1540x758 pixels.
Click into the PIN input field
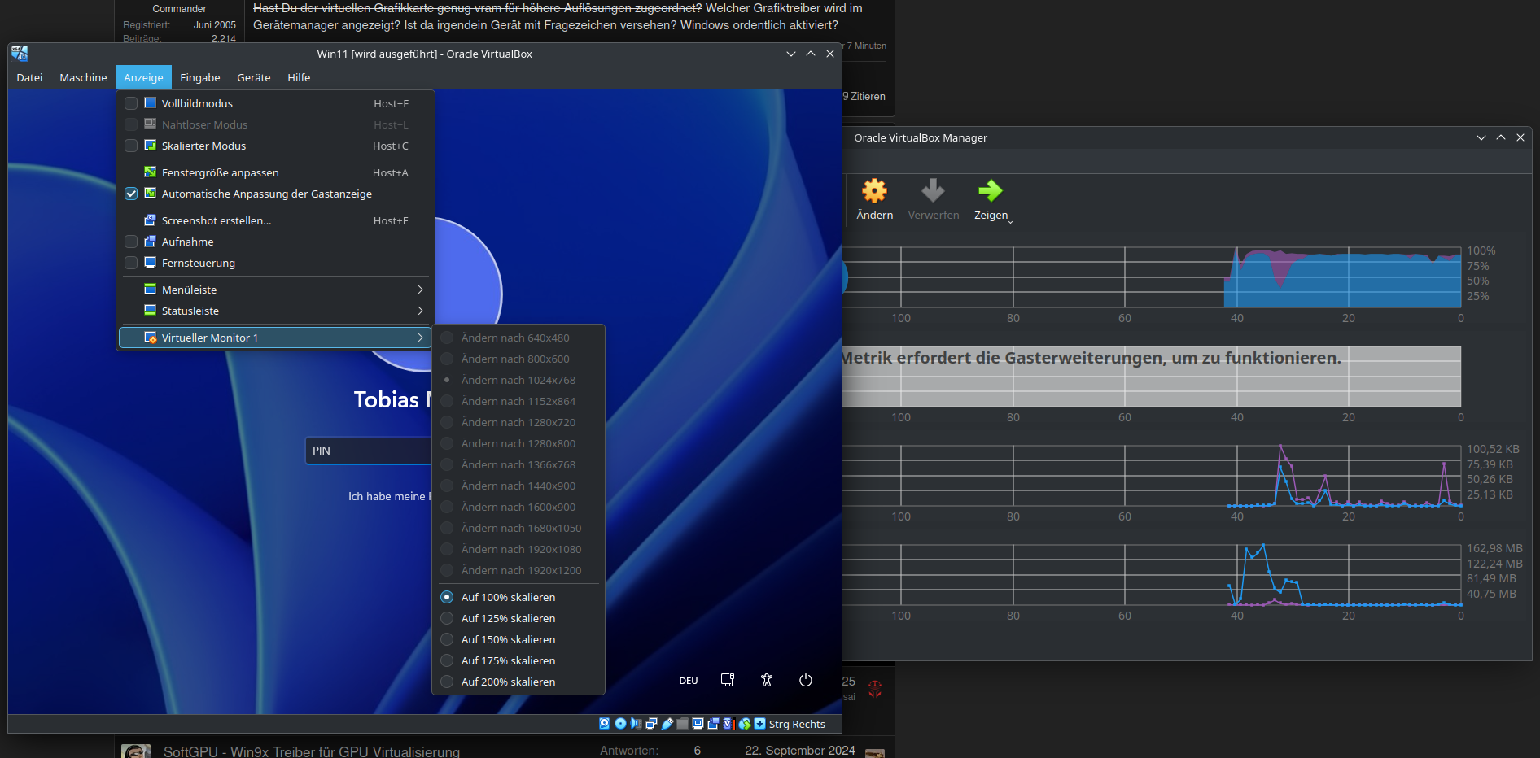[x=370, y=451]
